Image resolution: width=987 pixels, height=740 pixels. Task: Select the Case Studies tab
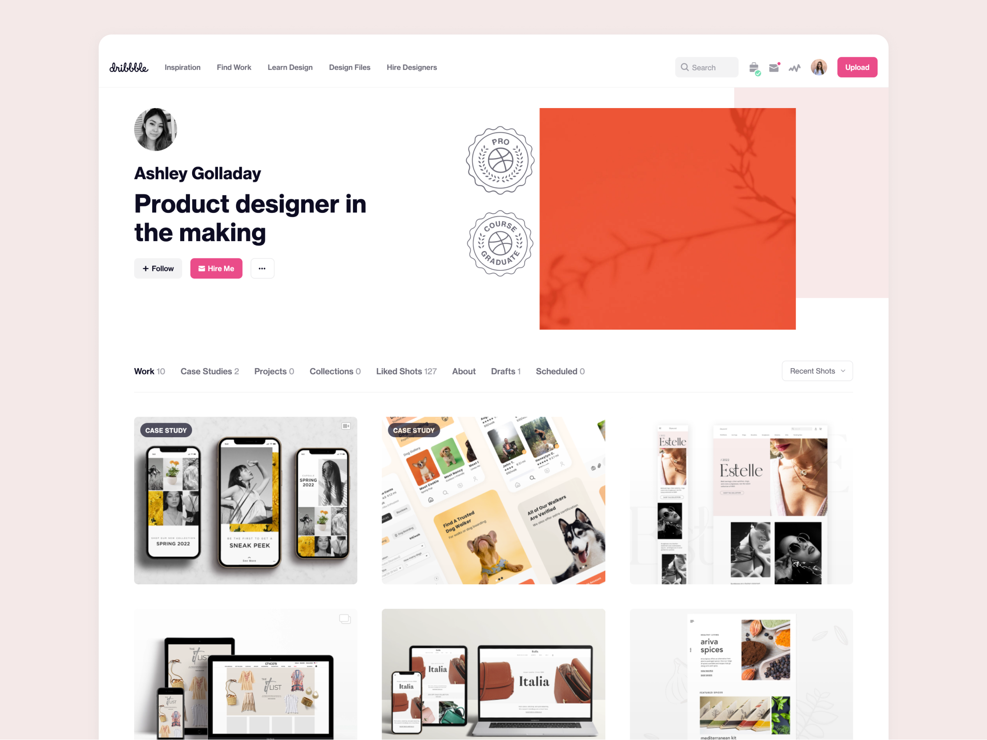(x=209, y=371)
